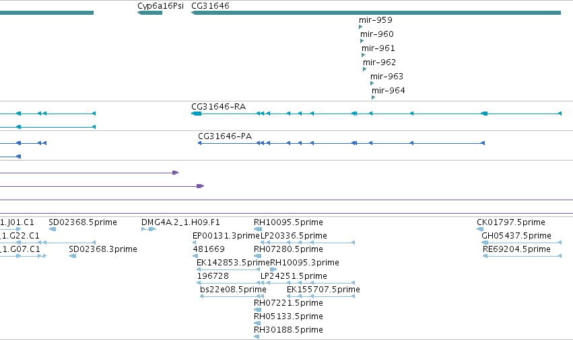Viewport: 573px width, 340px height.
Task: Select the mir-964 feature label
Action: (388, 91)
